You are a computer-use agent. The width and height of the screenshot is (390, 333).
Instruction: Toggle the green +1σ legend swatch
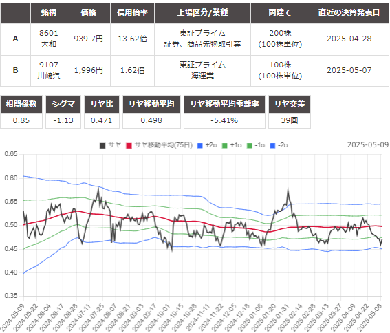225,146
